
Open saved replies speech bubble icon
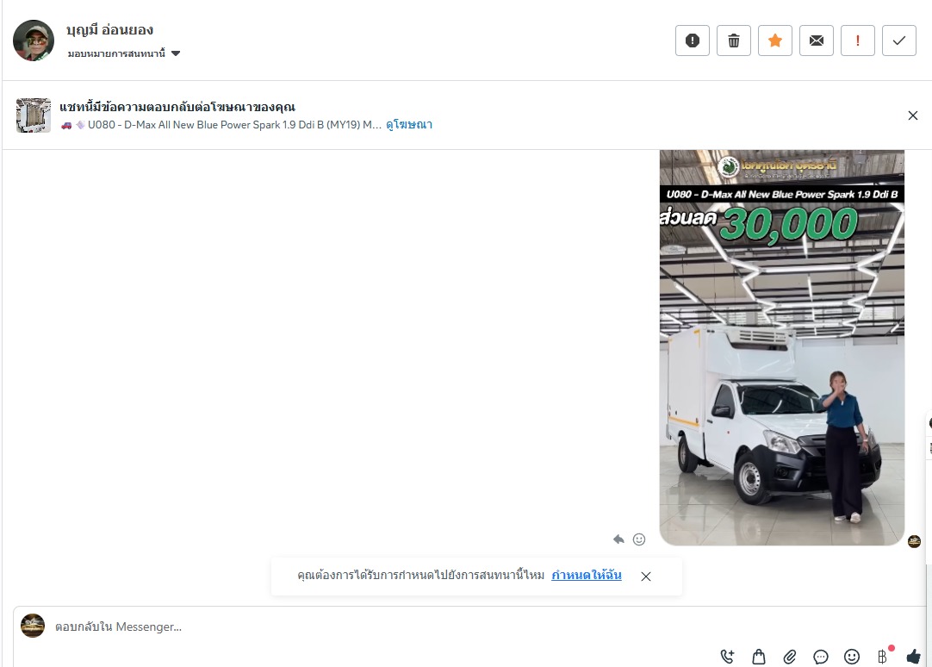click(x=820, y=657)
